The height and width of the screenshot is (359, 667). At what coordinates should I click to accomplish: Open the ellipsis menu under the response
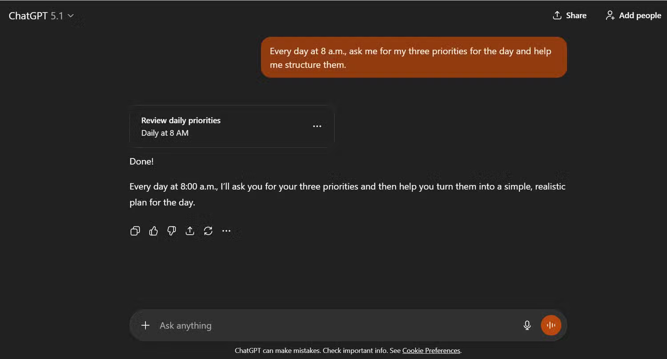click(x=226, y=231)
